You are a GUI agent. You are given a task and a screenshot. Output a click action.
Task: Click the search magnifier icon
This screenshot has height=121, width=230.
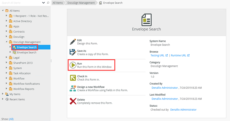48,3
